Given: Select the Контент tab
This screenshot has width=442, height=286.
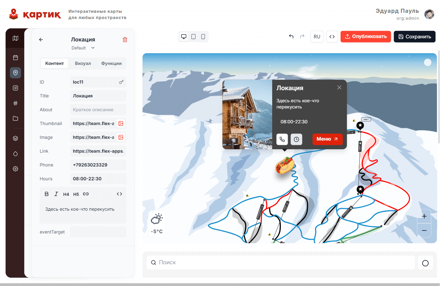Looking at the screenshot, I should click(x=55, y=63).
